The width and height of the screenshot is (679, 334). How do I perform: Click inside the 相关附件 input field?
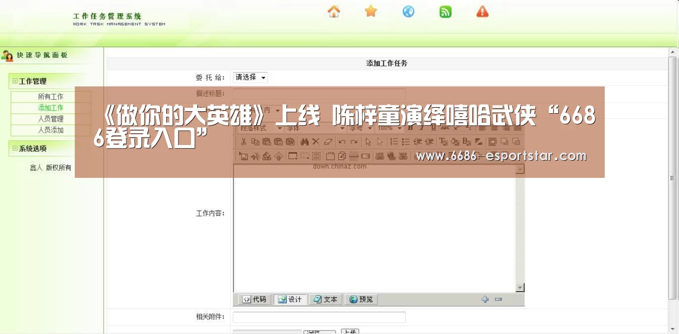click(319, 317)
